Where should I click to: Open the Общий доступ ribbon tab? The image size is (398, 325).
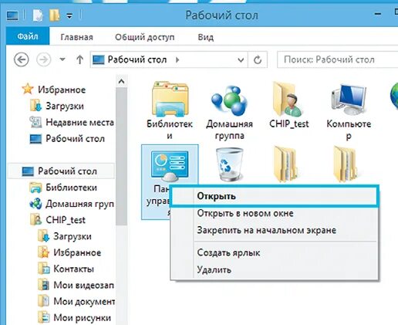145,37
